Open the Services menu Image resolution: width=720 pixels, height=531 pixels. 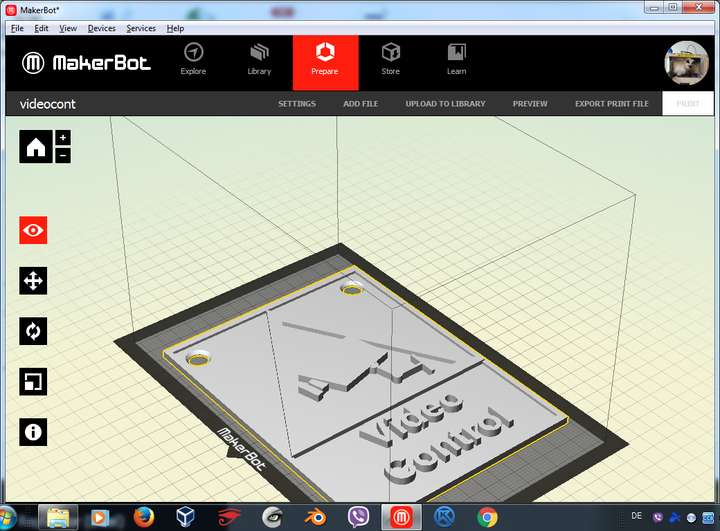[141, 28]
